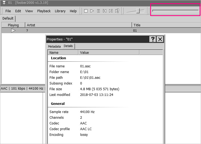Sort playlist by Title column header

click(166, 25)
